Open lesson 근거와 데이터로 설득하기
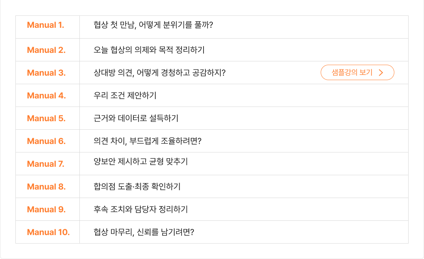The image size is (424, 259). click(x=136, y=118)
